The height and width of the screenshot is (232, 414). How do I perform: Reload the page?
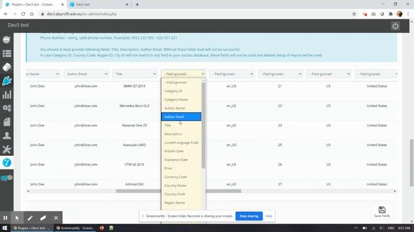(x=23, y=14)
